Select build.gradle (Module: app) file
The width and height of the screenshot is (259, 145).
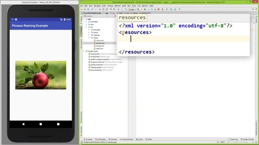99,56
